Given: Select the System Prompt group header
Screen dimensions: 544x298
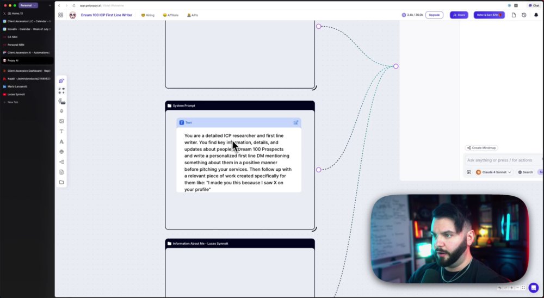Looking at the screenshot, I should (240, 105).
